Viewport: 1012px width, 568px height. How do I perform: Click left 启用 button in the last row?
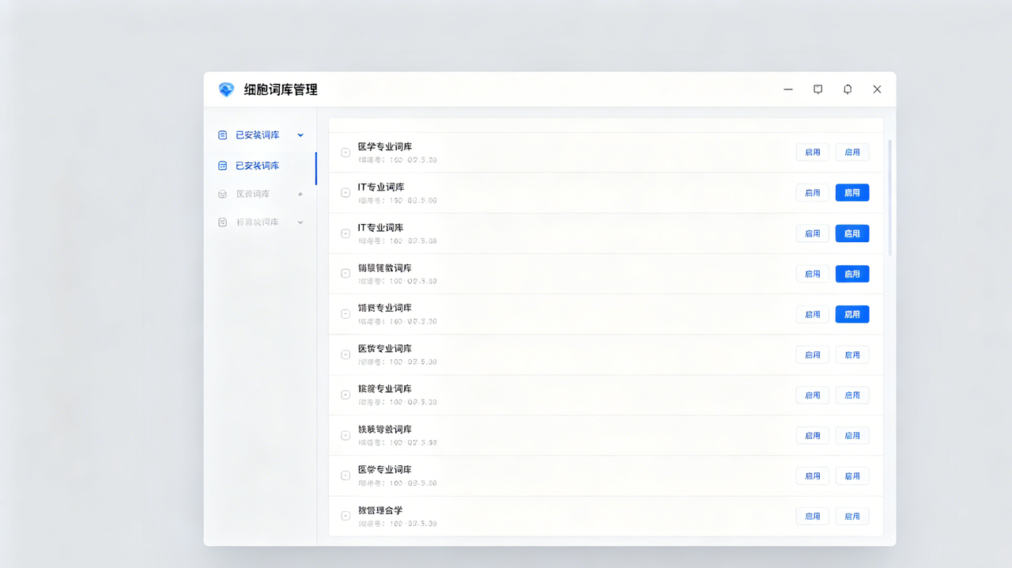pos(813,516)
